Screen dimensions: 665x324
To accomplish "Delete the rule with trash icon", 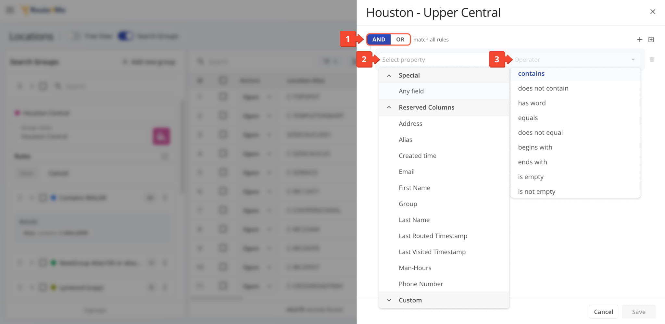I will pyautogui.click(x=652, y=60).
